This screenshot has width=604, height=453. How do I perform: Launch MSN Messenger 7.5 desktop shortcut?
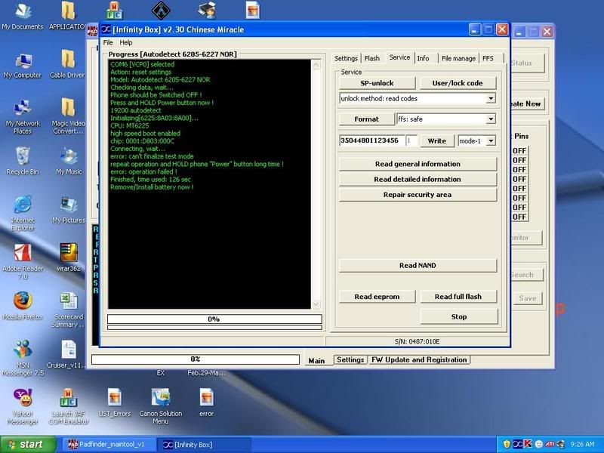tap(23, 357)
